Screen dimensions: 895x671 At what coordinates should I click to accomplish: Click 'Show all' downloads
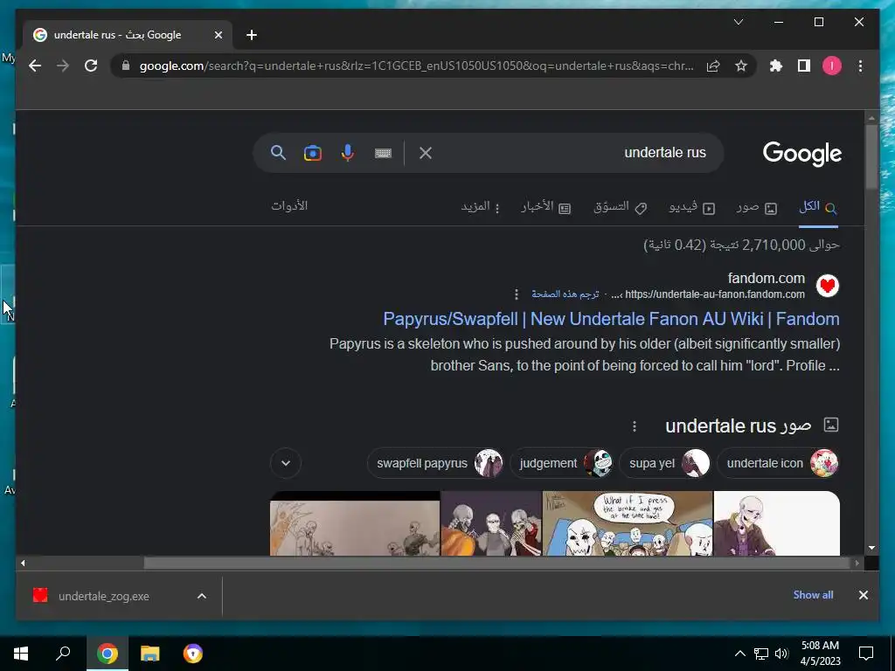pyautogui.click(x=813, y=595)
